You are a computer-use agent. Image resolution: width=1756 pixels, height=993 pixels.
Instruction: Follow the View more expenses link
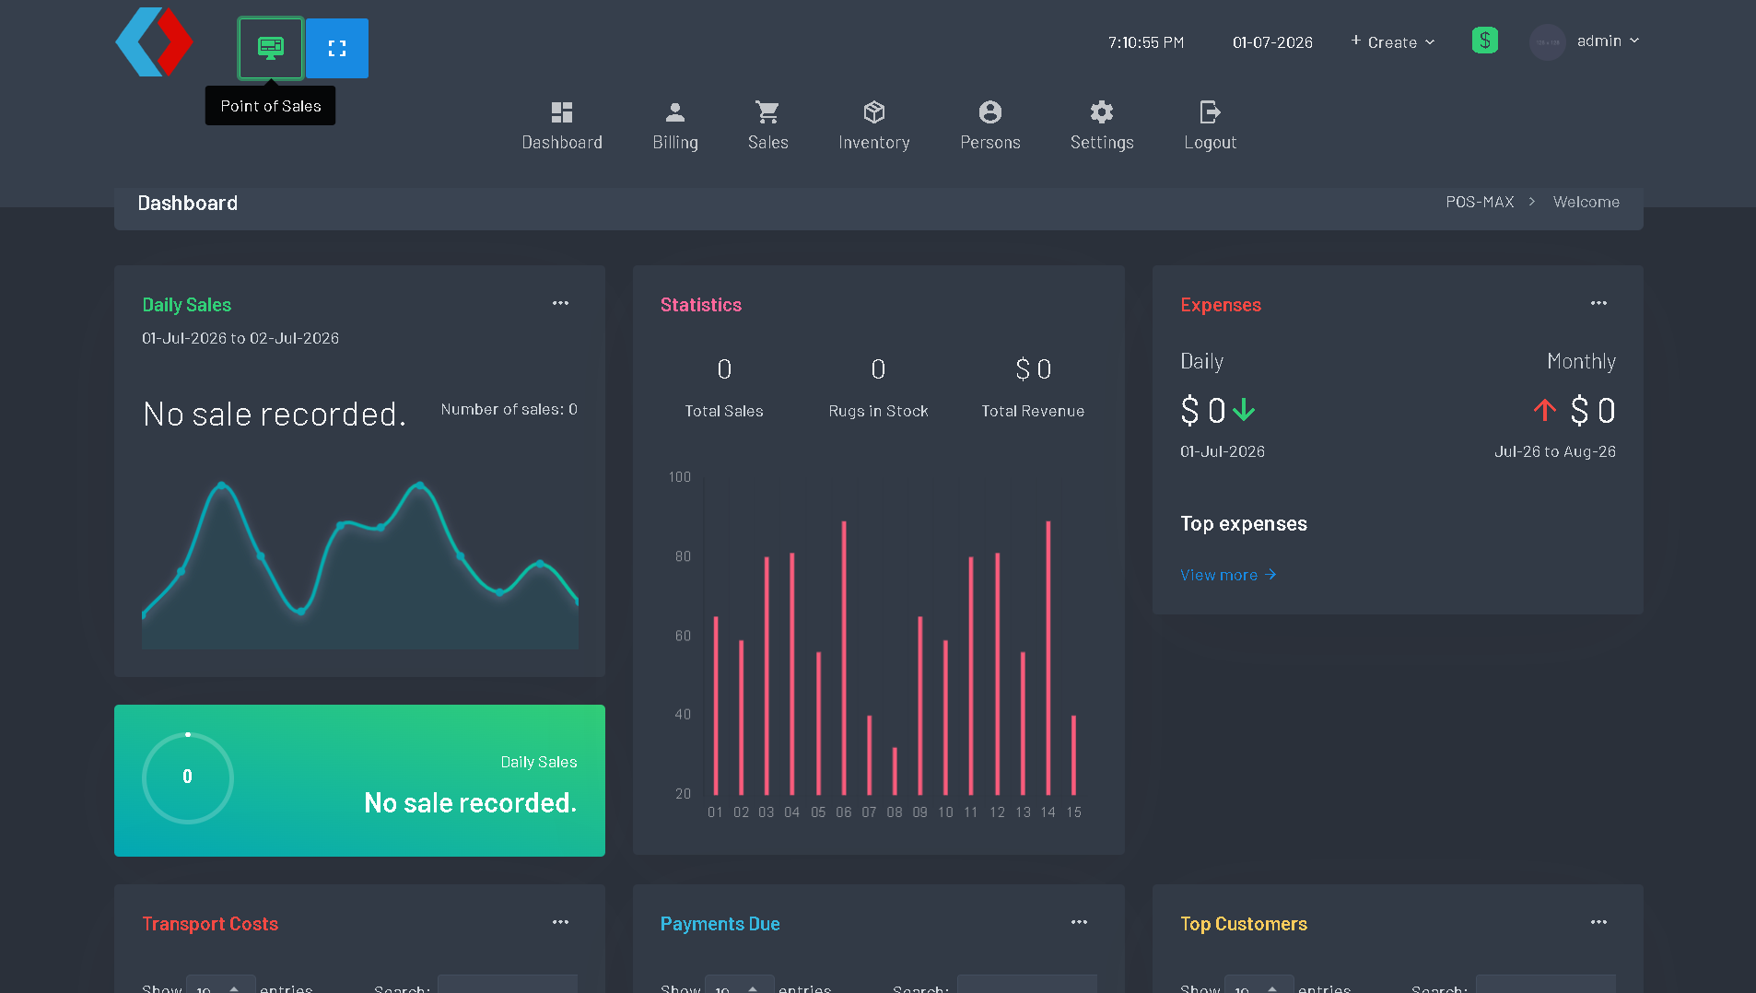[1228, 575]
